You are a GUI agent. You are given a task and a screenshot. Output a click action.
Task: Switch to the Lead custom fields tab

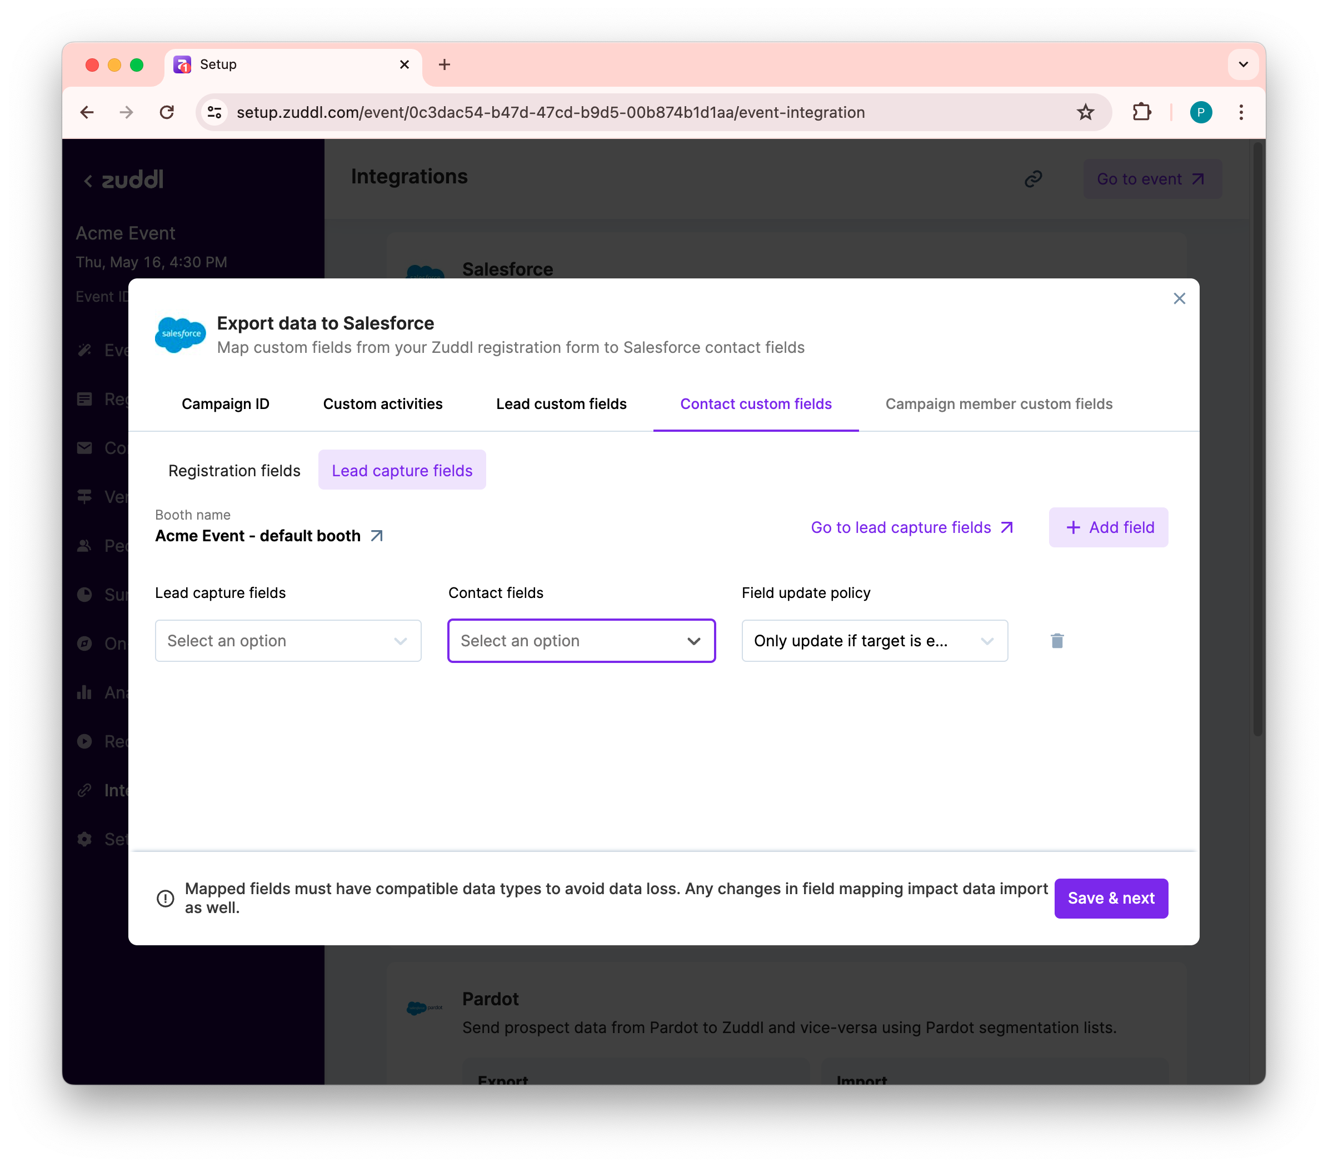coord(561,403)
